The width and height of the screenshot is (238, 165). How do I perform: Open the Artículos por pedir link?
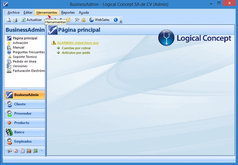click(x=76, y=53)
